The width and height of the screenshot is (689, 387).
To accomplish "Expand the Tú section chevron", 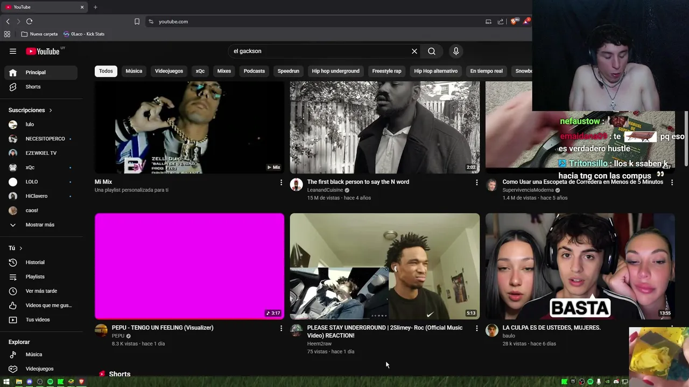I will click(x=21, y=248).
